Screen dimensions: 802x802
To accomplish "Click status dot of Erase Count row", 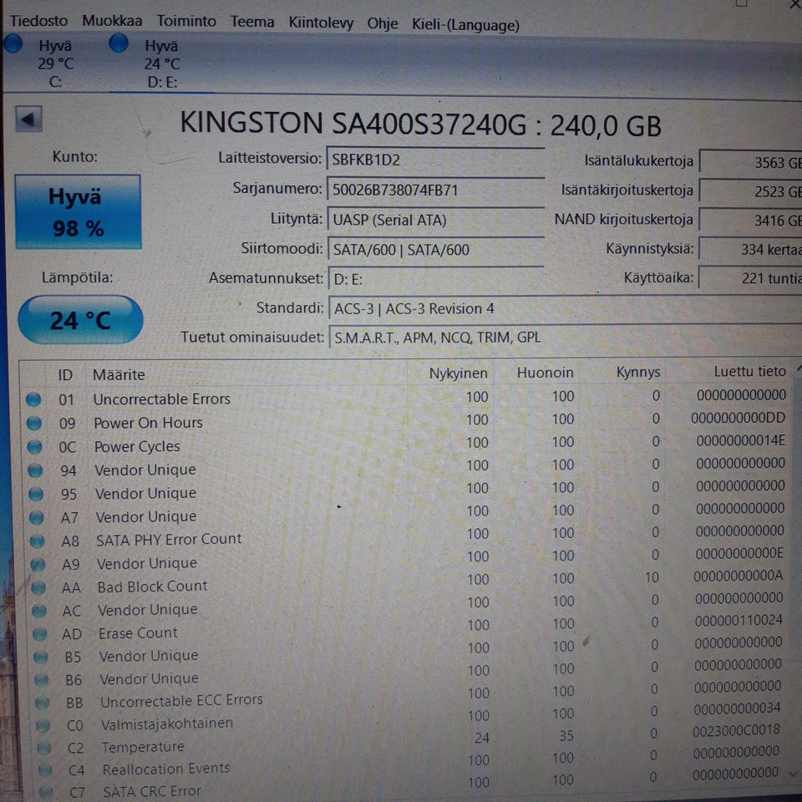I will tap(40, 634).
